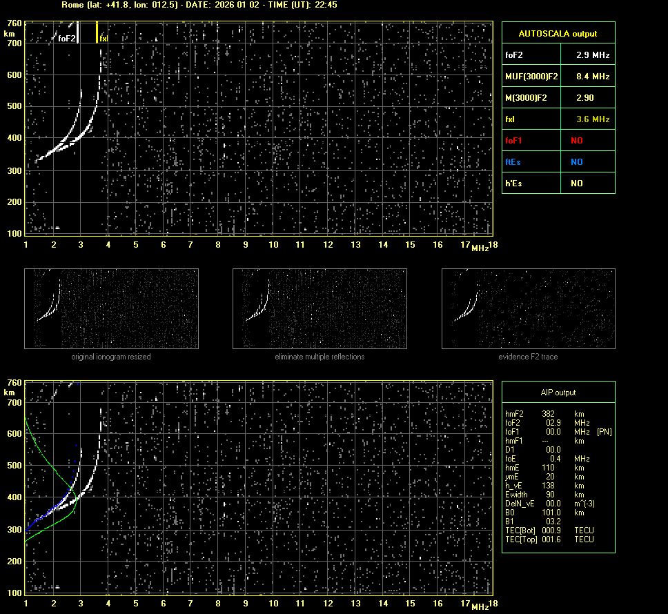Viewport: 668px width, 614px height.
Task: Click the AIP output panel title
Action: [x=558, y=393]
